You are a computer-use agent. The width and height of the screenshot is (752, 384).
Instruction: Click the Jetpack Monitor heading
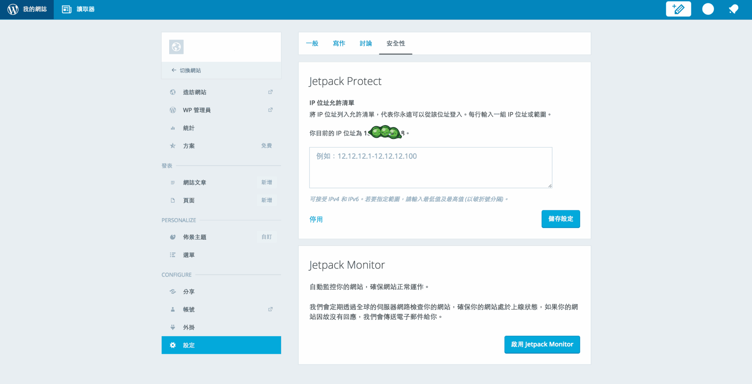(x=347, y=265)
